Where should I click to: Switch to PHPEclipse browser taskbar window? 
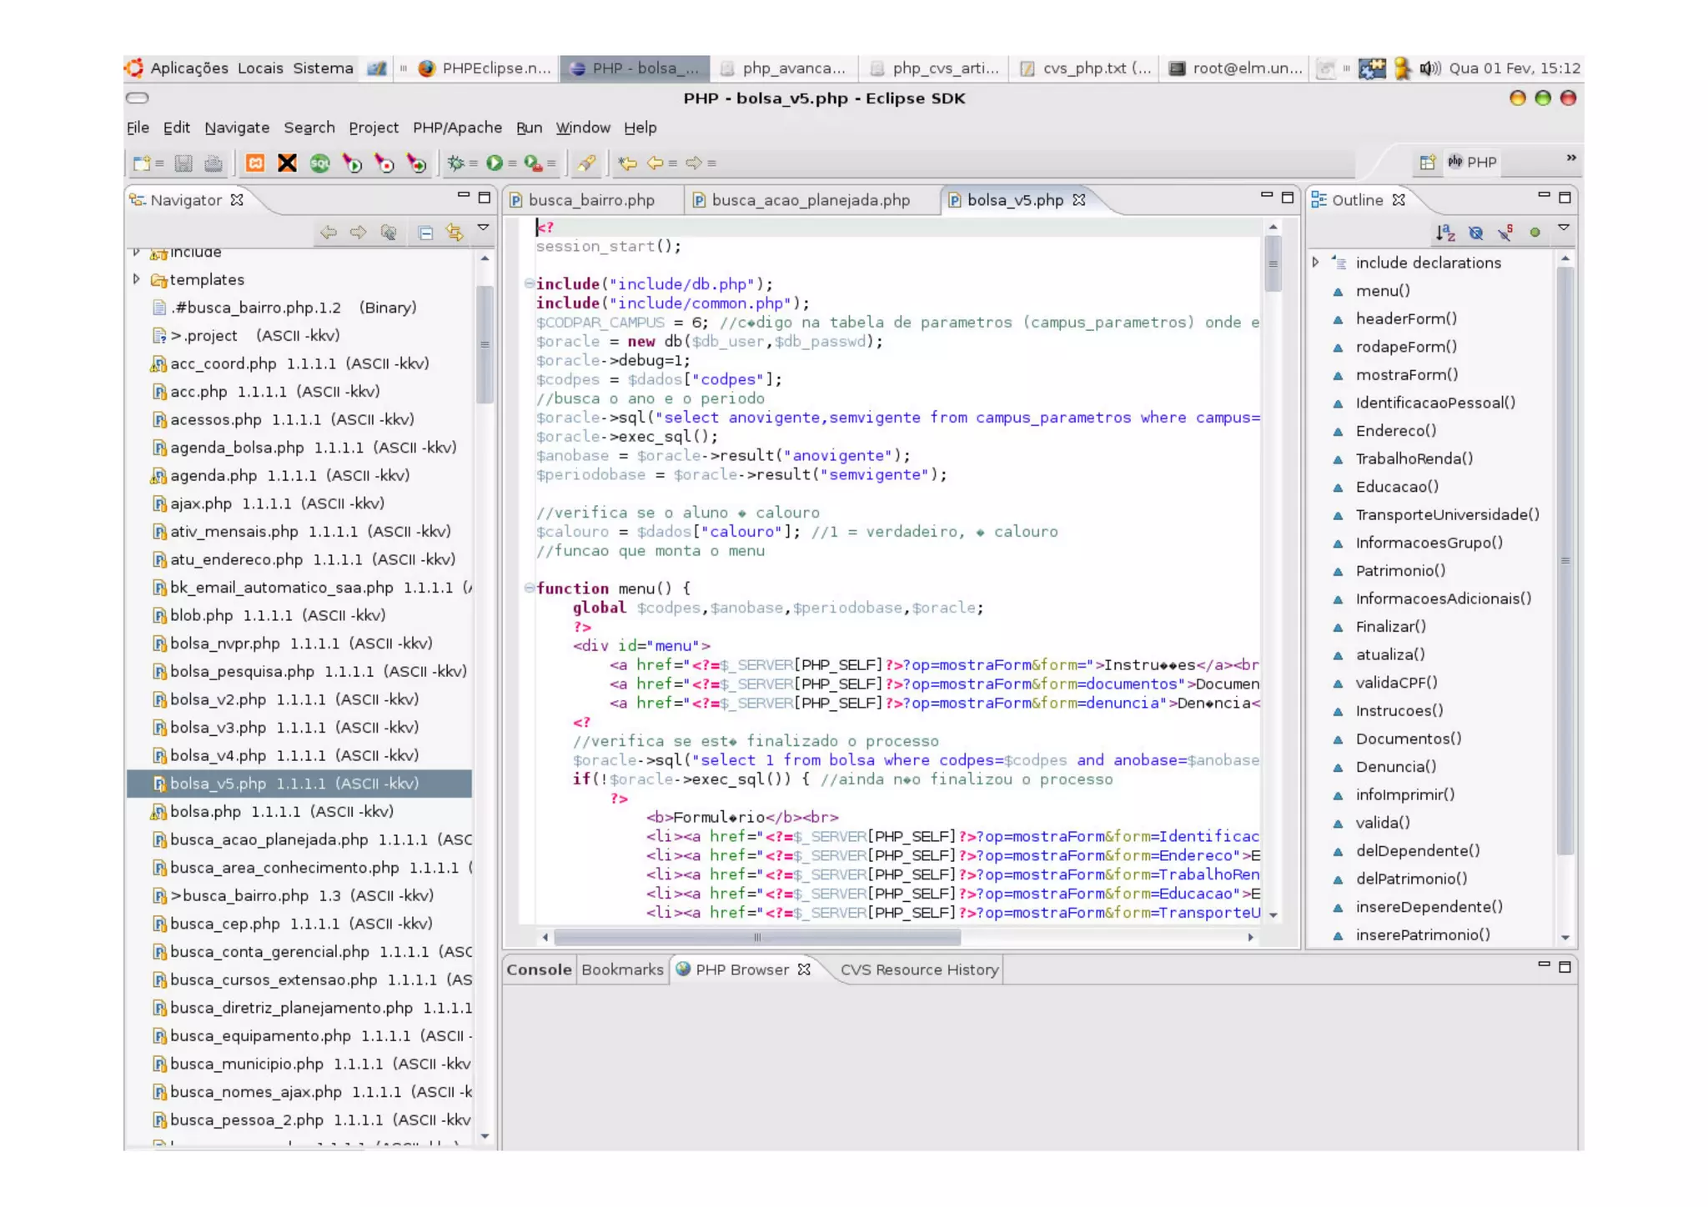(x=486, y=68)
